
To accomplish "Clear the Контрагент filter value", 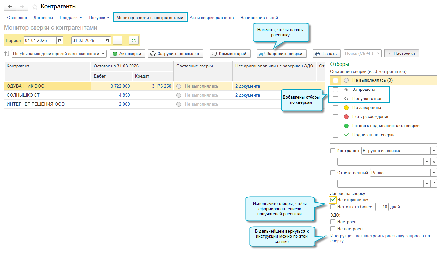I will pos(434,162).
